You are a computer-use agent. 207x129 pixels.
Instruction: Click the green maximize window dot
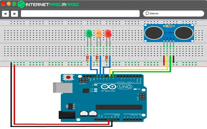coord(14,4)
